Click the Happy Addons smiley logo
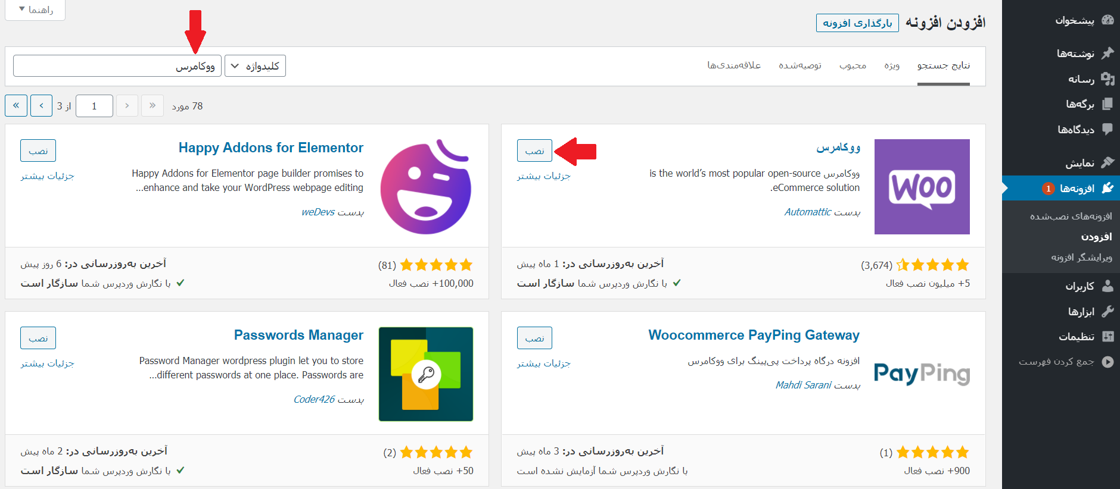Viewport: 1120px width, 489px height. pyautogui.click(x=426, y=187)
